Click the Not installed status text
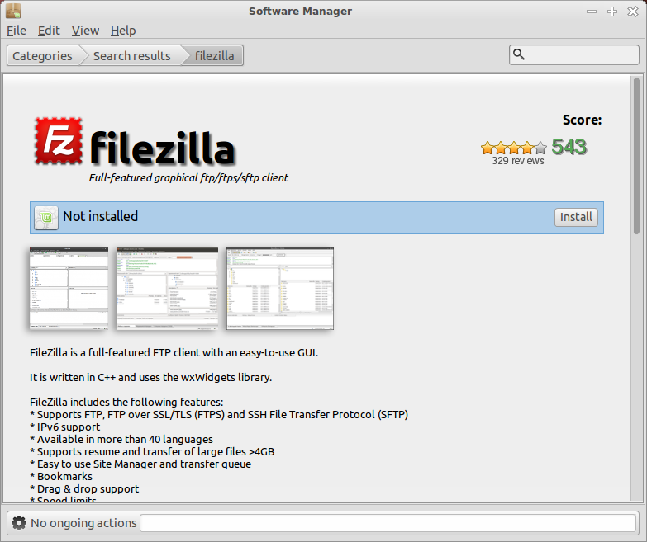Screen dimensions: 647x542 coord(100,216)
